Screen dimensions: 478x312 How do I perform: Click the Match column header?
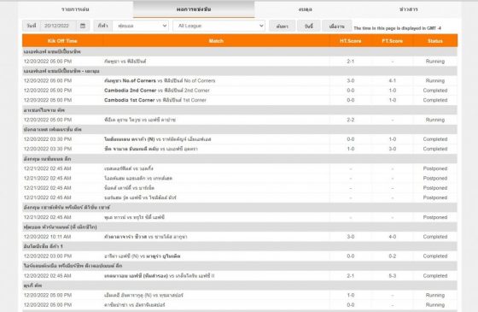[216, 41]
